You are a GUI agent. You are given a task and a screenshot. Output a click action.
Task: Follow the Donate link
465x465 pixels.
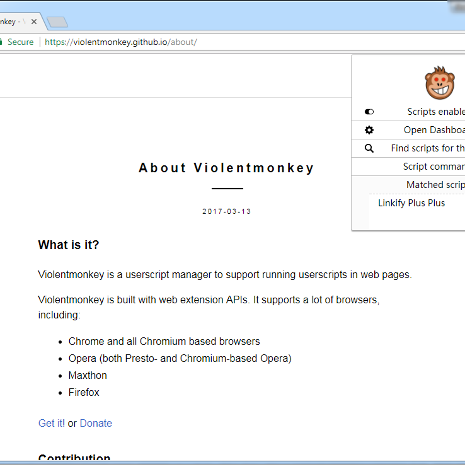tap(96, 423)
